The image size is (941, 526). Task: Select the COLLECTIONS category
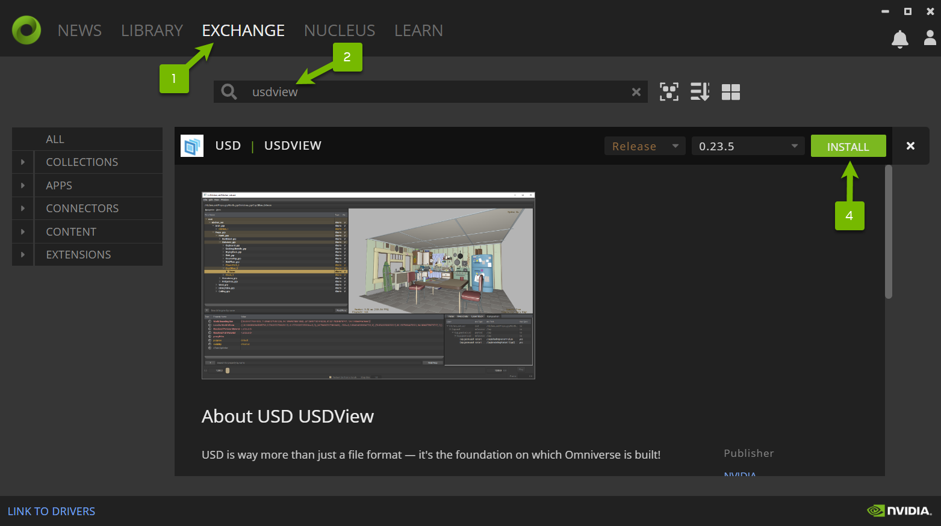99,162
